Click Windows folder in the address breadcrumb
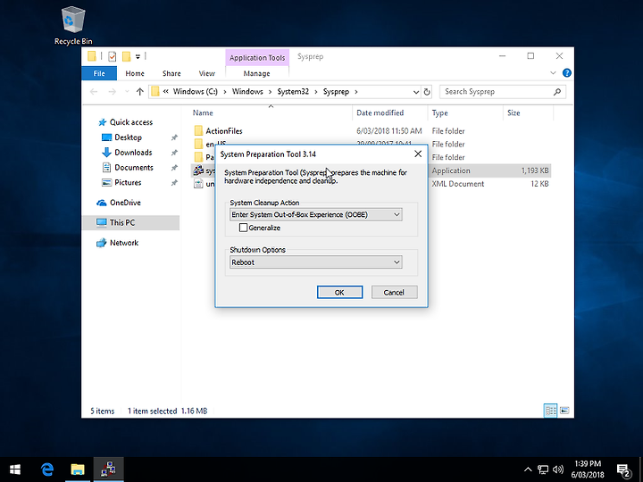Viewport: 643px width, 482px height. 247,91
